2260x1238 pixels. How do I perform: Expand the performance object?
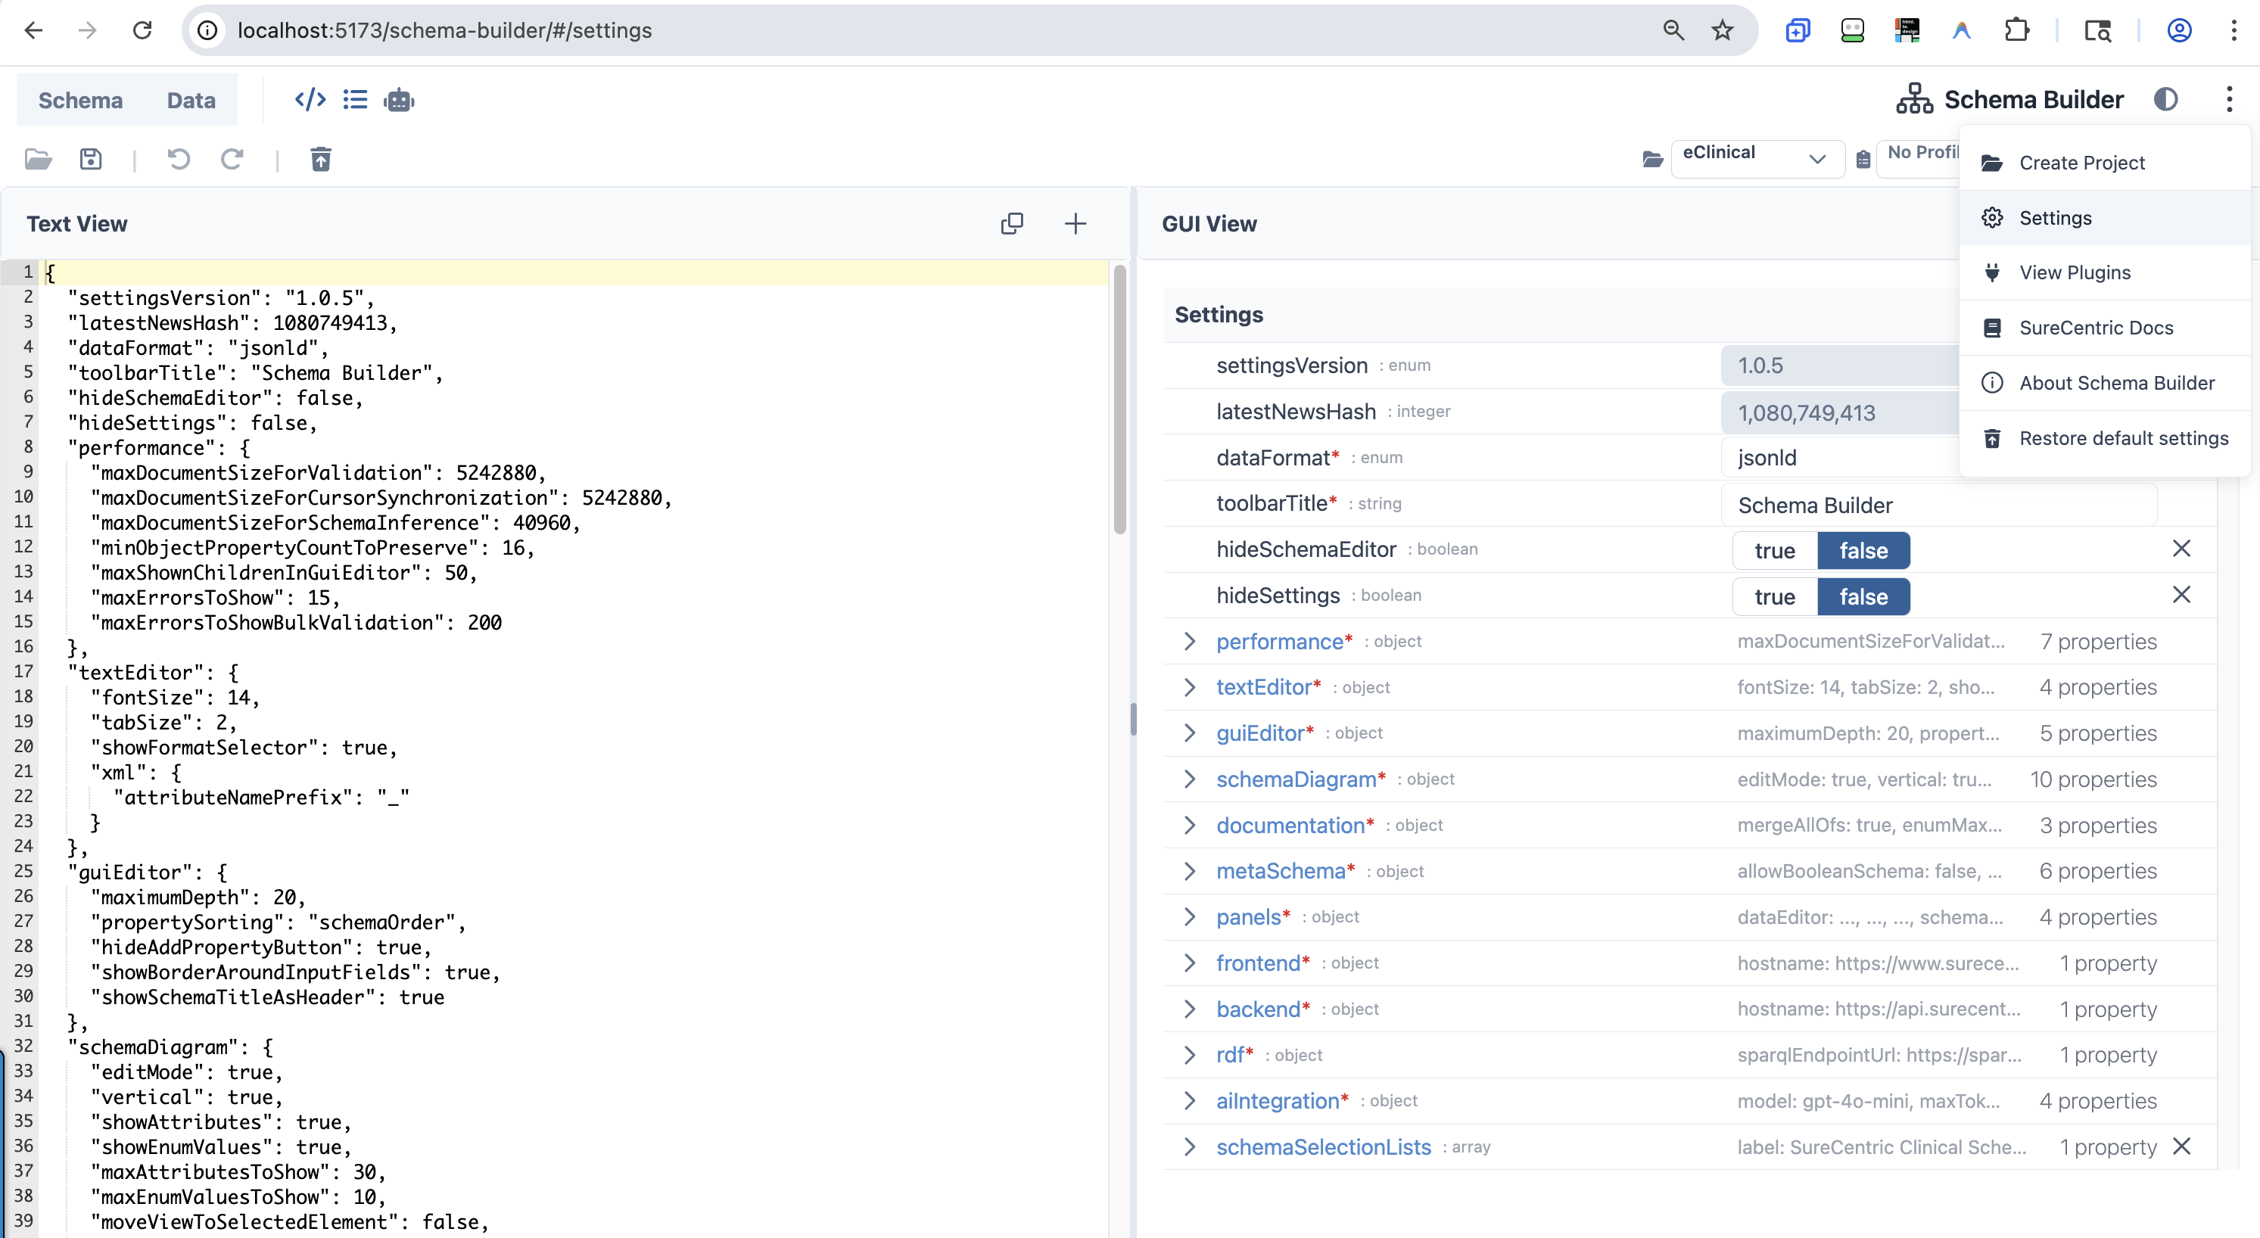pos(1190,642)
